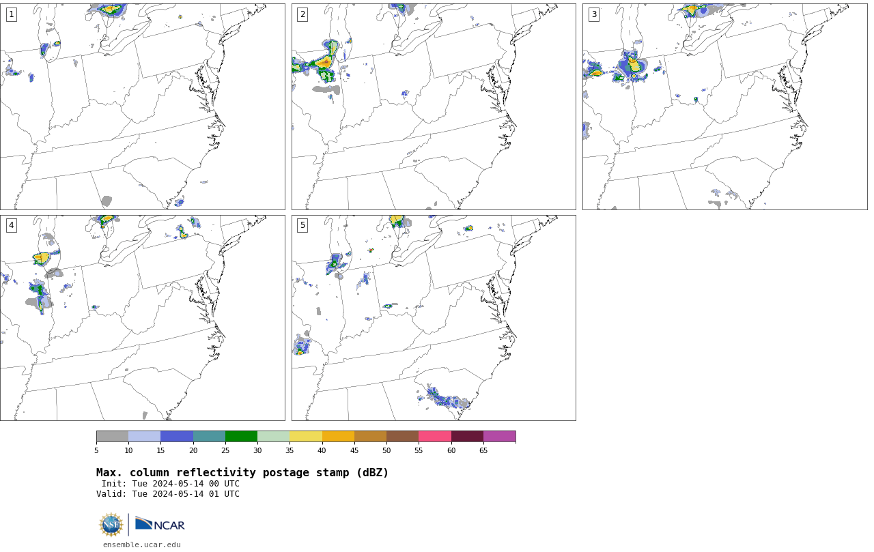This screenshot has height=552, width=874.
Task: Open ensemble member 2 map panel
Action: point(434,106)
